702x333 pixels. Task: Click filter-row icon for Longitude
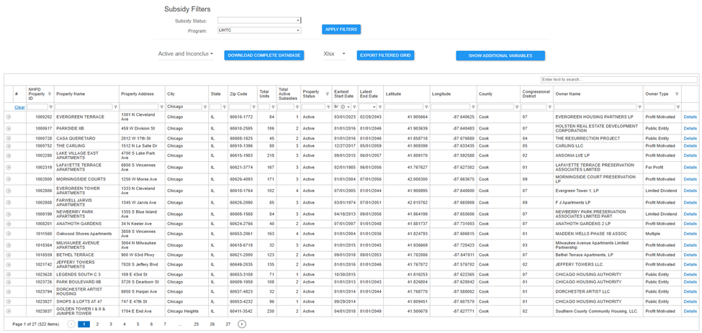pyautogui.click(x=473, y=107)
